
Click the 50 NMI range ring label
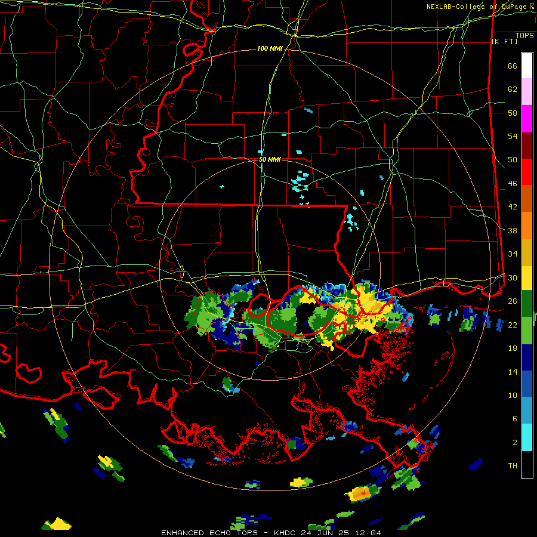click(x=270, y=159)
